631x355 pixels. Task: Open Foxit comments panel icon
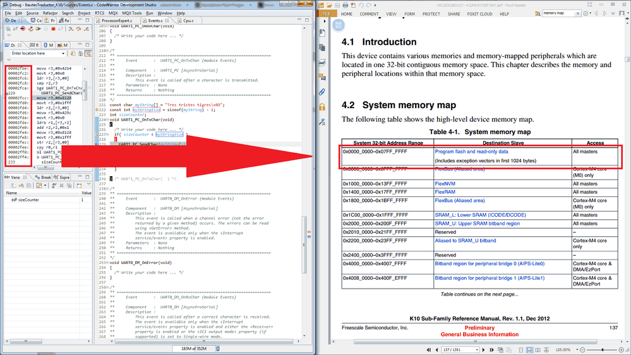coord(322,77)
